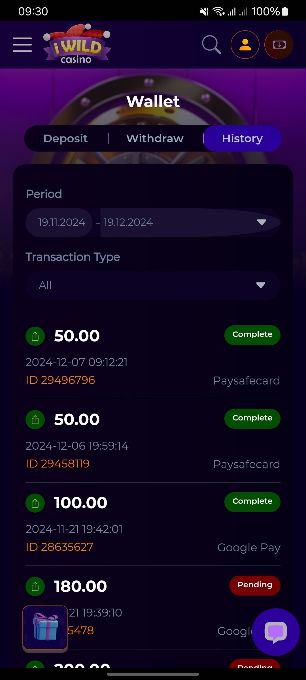Open the hamburger navigation menu

22,45
